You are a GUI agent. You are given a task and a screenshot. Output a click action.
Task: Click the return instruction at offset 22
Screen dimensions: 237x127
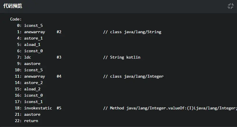click(x=31, y=121)
